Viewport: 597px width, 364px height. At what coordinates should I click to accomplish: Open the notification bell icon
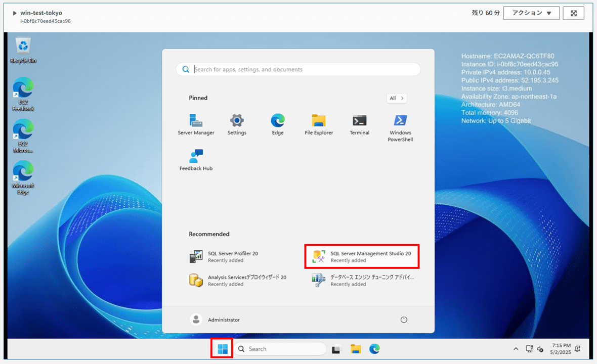(x=578, y=349)
